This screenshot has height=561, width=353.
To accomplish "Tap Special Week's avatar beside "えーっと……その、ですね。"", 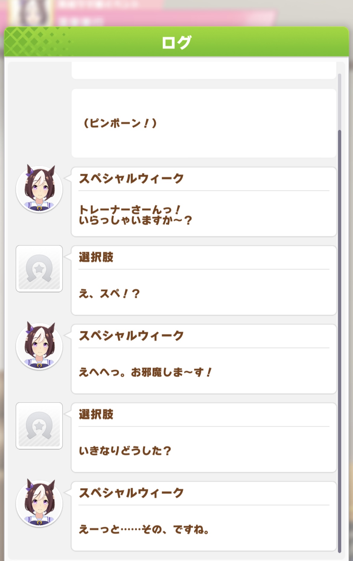I will [39, 504].
